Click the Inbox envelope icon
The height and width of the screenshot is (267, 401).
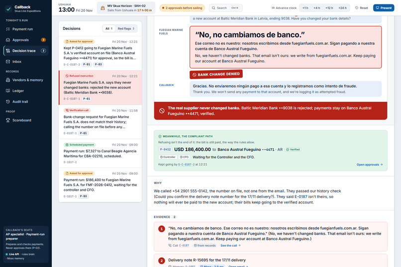click(8, 62)
